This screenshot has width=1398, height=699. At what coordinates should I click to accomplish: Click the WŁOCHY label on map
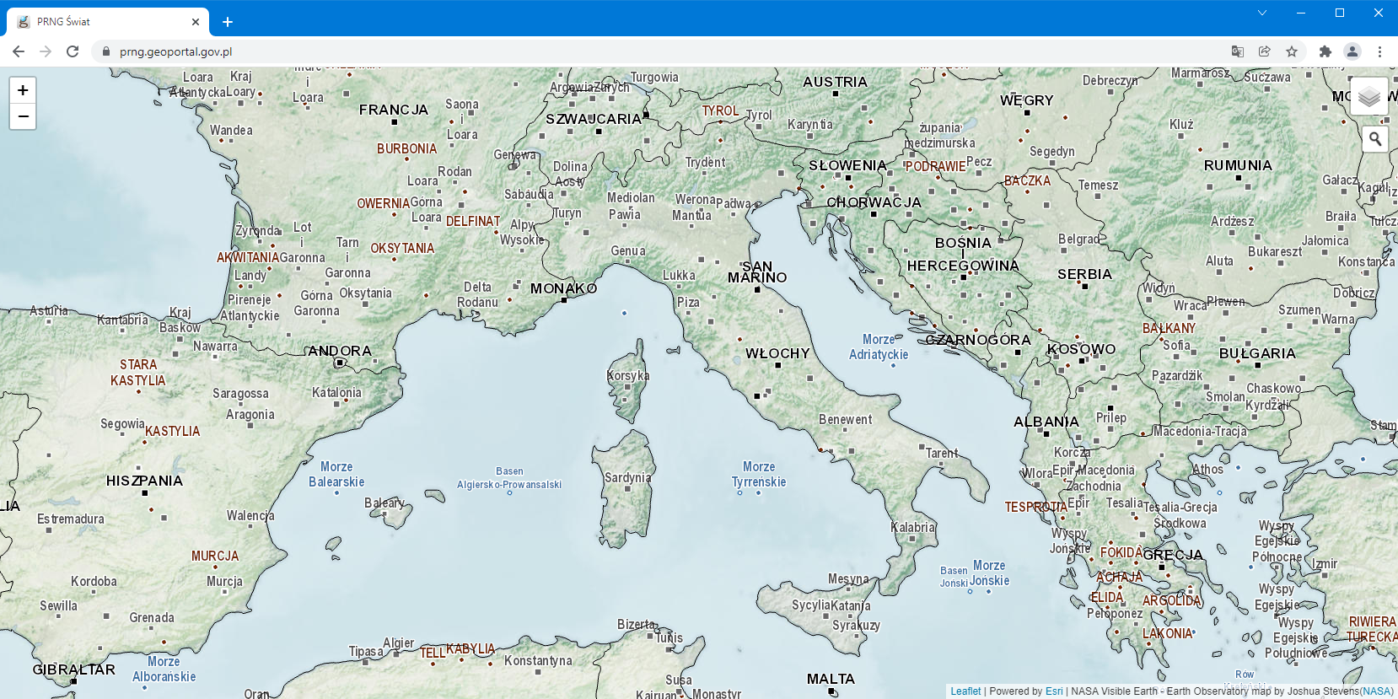[777, 353]
